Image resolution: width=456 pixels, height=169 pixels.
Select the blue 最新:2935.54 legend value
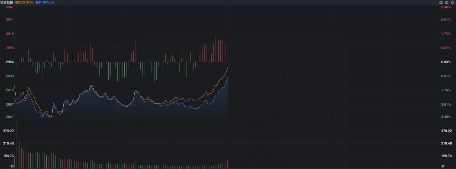point(45,2)
